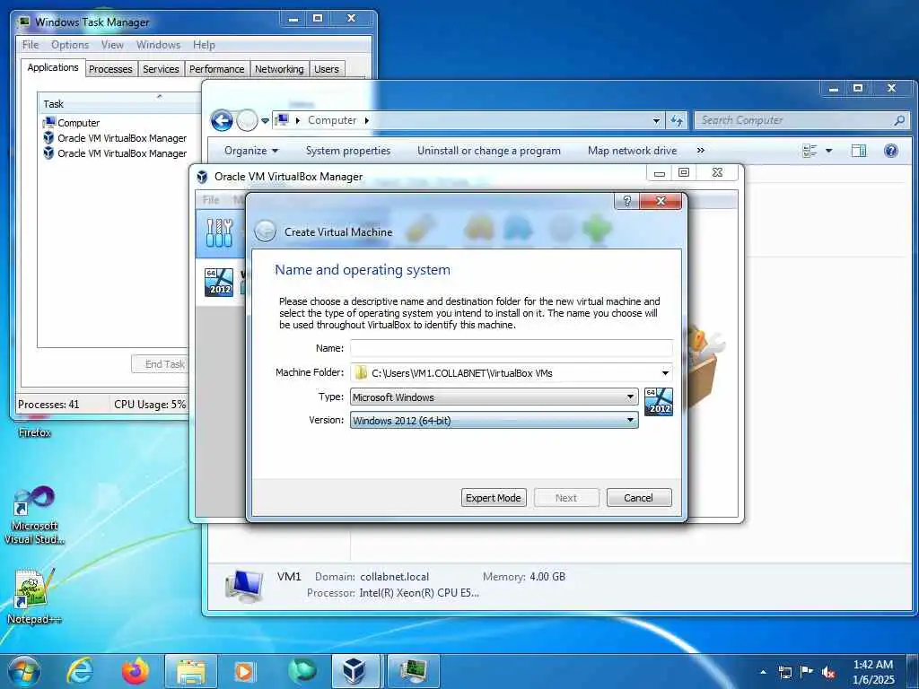Click the muted volume tray icon

tap(828, 672)
